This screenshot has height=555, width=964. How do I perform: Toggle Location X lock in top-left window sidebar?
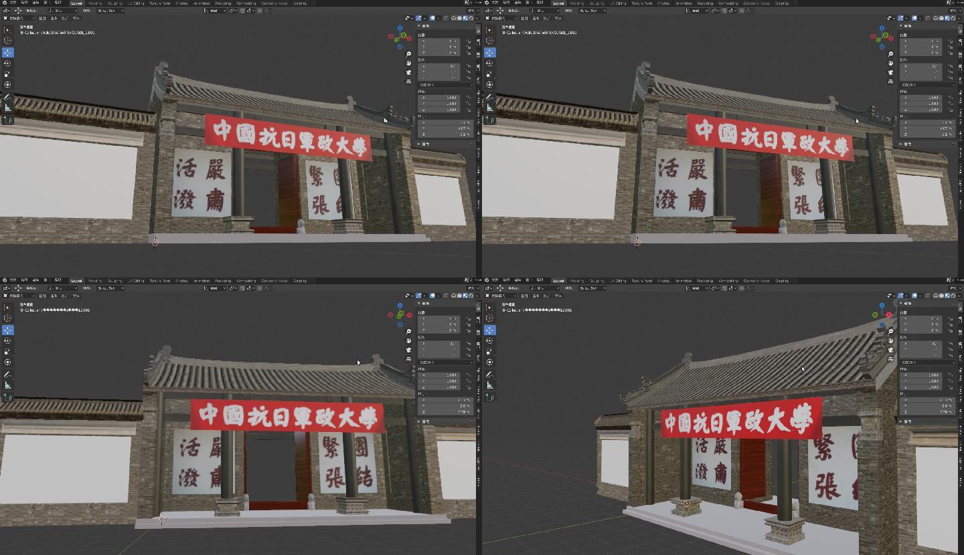point(468,41)
